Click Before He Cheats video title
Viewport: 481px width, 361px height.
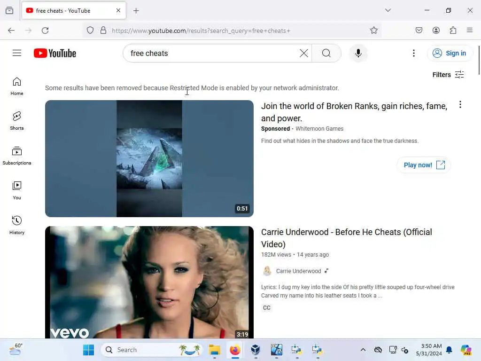click(346, 238)
